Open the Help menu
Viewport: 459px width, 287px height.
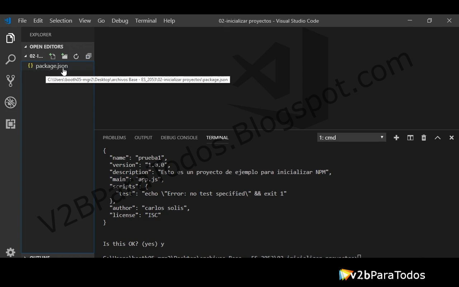pyautogui.click(x=169, y=20)
